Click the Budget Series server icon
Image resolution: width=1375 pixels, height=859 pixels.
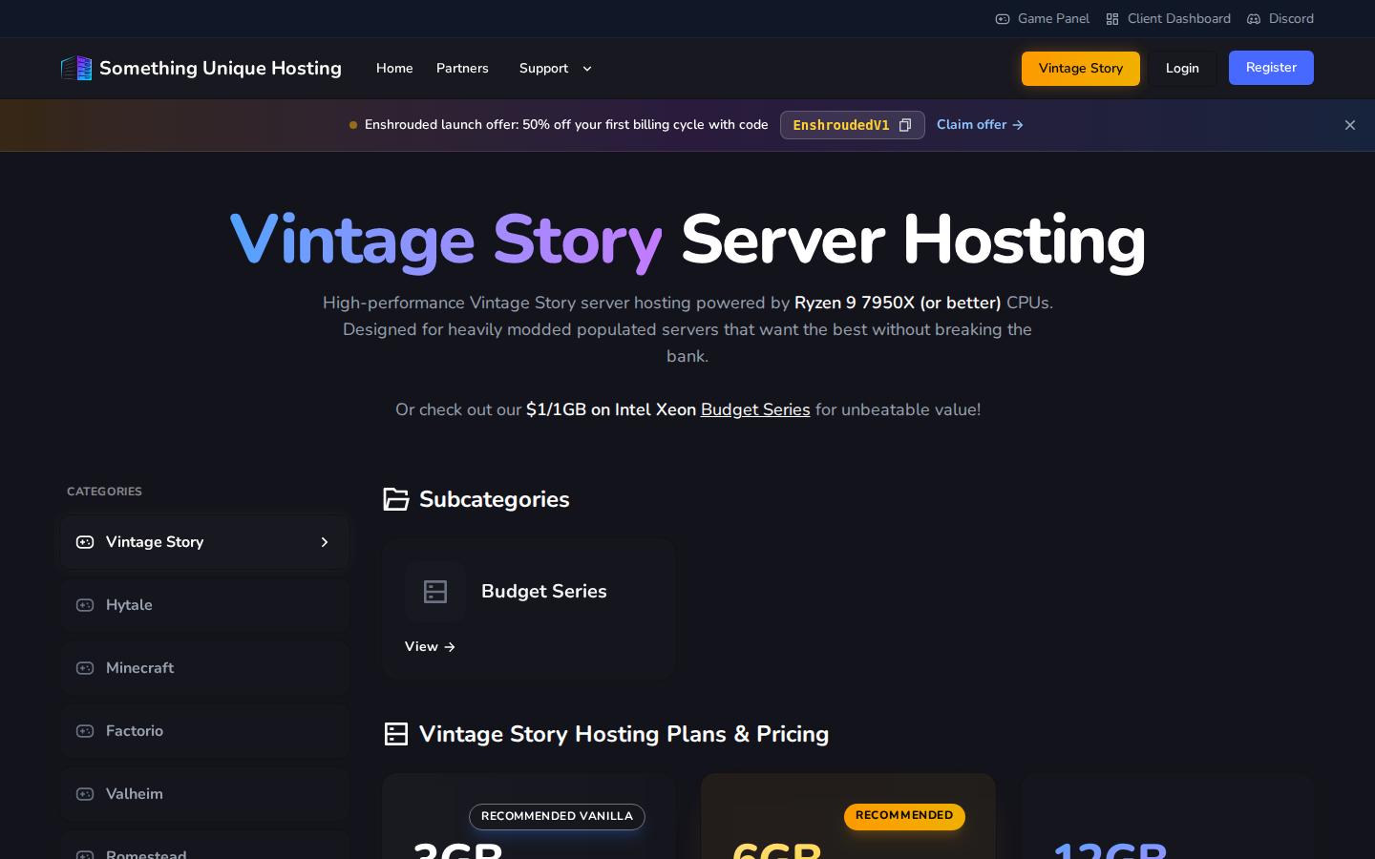point(435,592)
